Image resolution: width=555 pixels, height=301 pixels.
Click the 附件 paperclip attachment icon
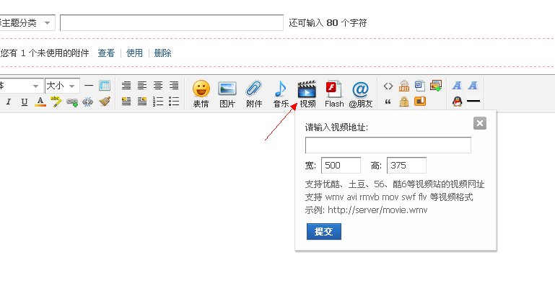[x=254, y=94]
